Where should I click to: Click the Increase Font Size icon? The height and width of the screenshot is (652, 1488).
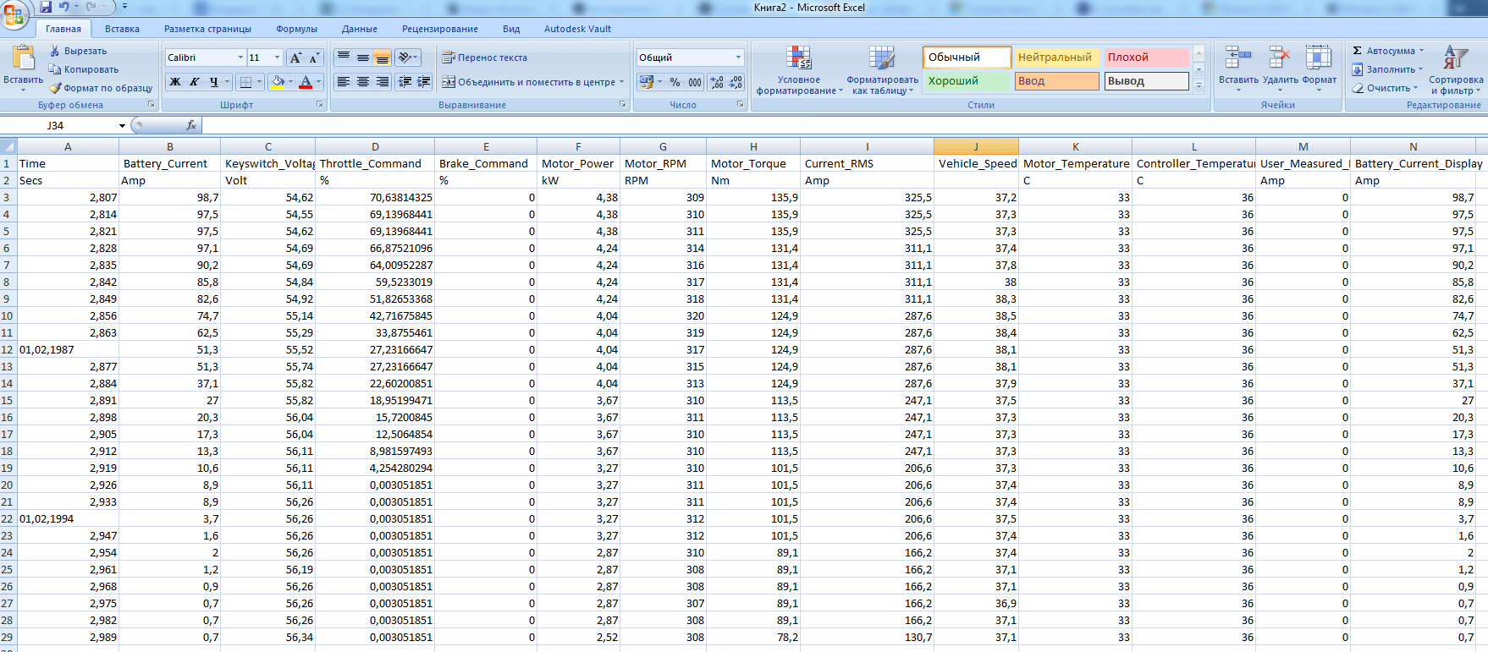295,58
